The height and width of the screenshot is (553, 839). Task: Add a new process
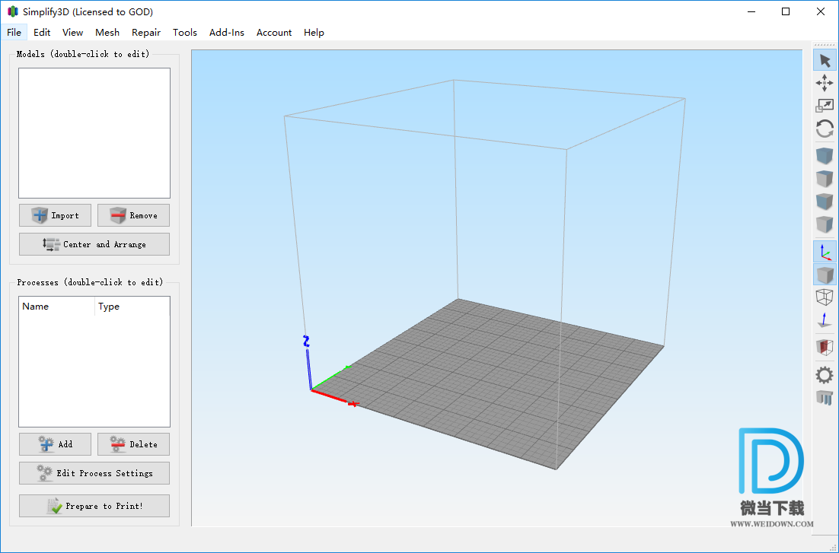(55, 444)
